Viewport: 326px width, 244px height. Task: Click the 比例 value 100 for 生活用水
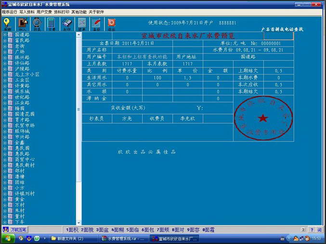[x=157, y=78]
